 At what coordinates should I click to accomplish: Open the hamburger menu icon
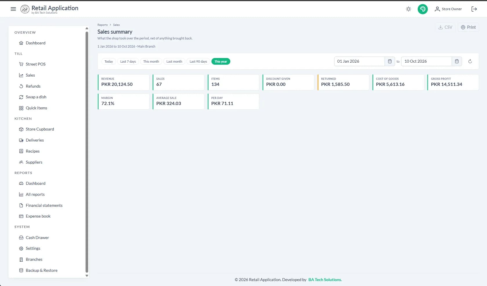13,9
